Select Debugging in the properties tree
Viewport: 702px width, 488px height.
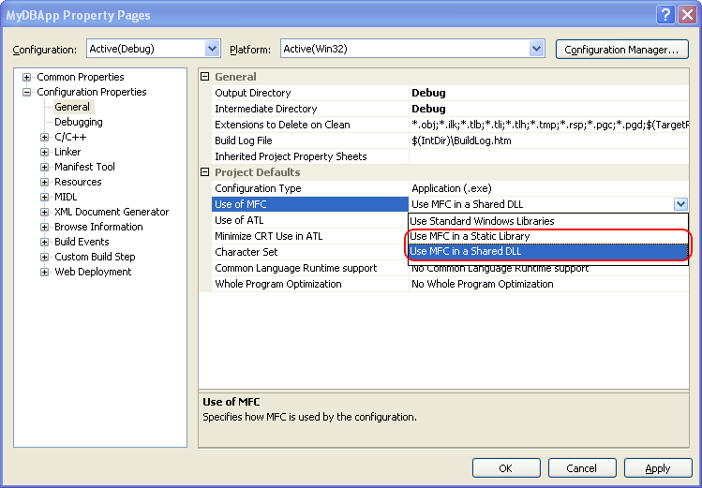click(78, 122)
